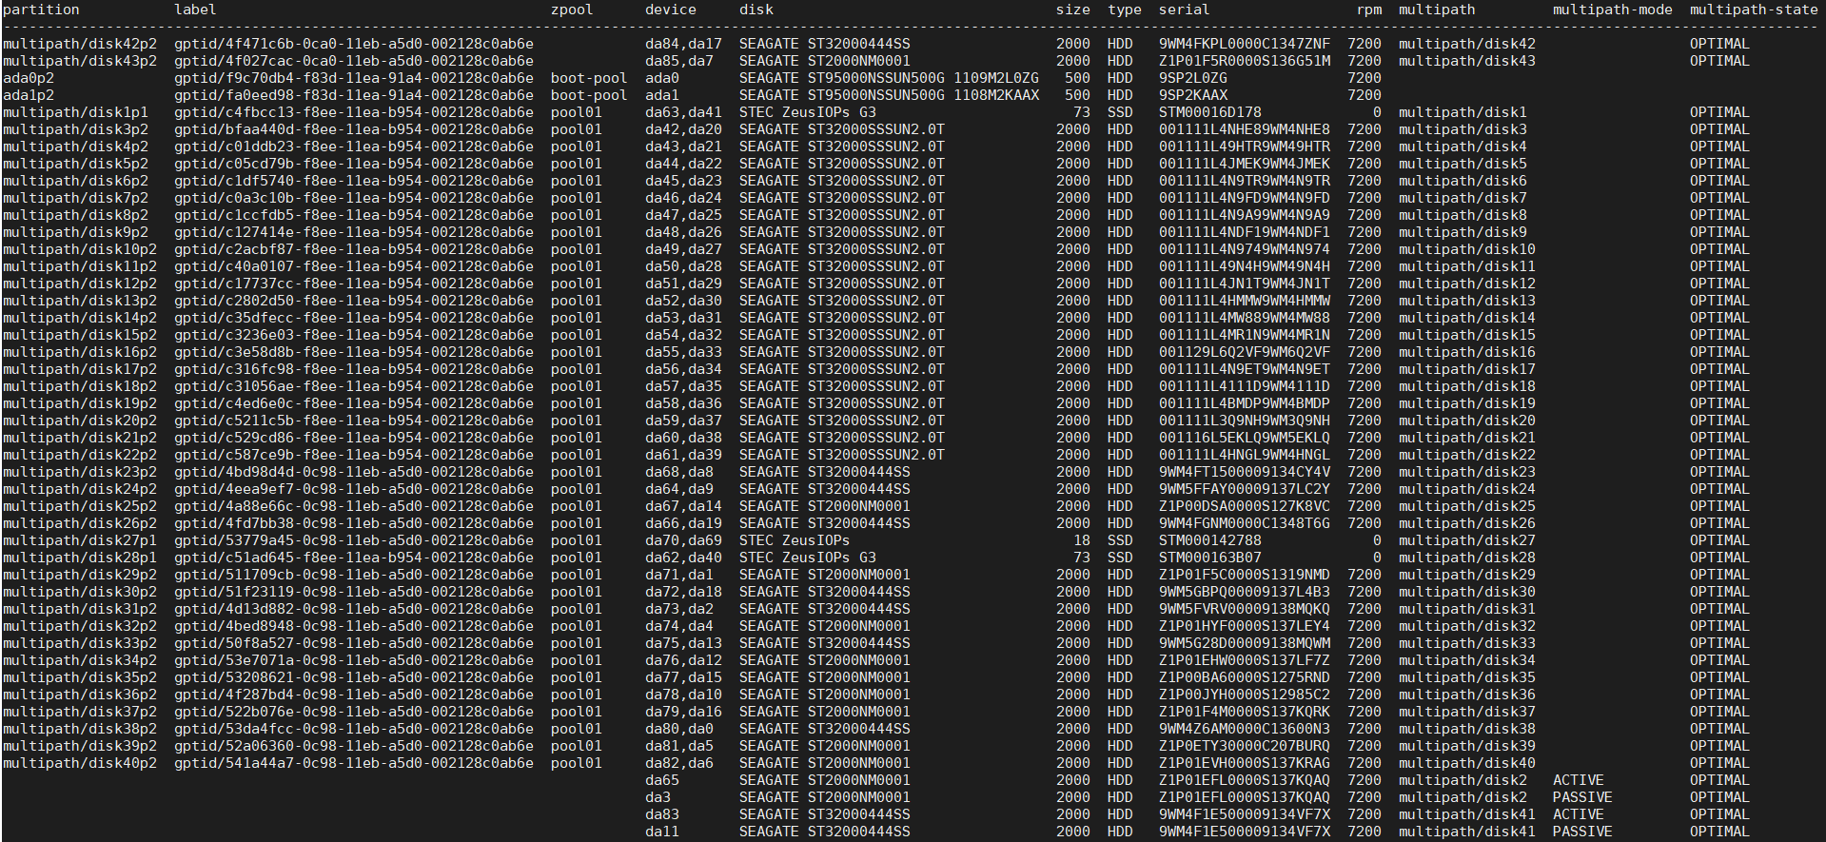Click the "device" column header

click(x=671, y=10)
